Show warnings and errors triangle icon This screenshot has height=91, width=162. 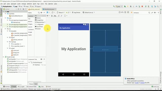pos(132,12)
